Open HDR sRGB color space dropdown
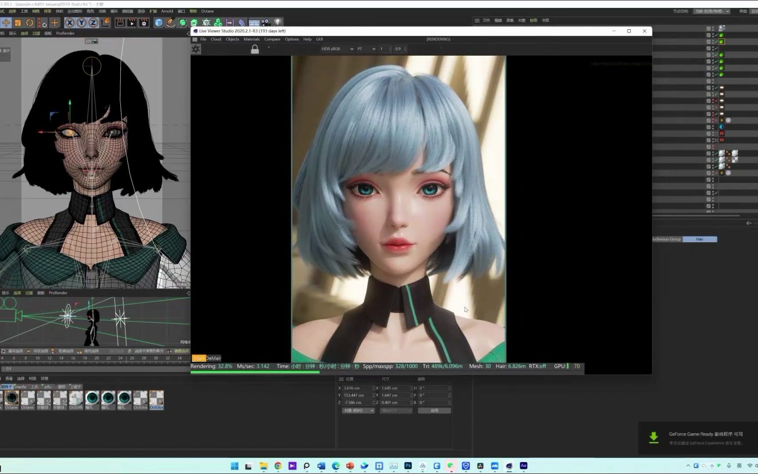This screenshot has height=474, width=758. point(337,49)
